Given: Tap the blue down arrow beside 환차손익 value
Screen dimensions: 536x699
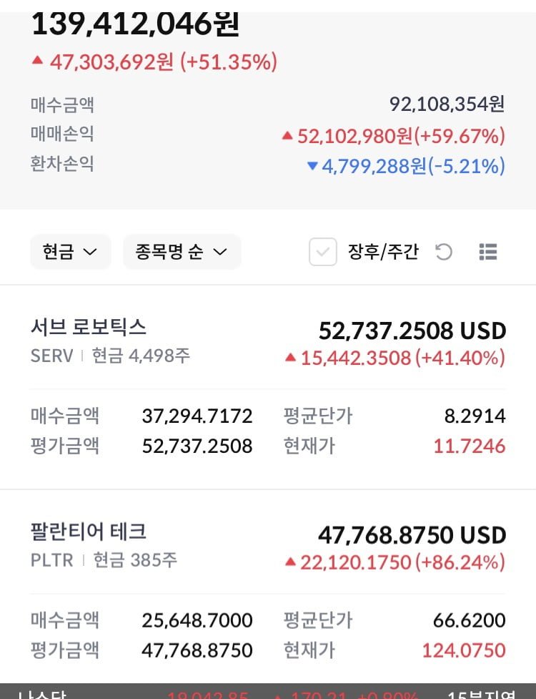Looking at the screenshot, I should (312, 166).
